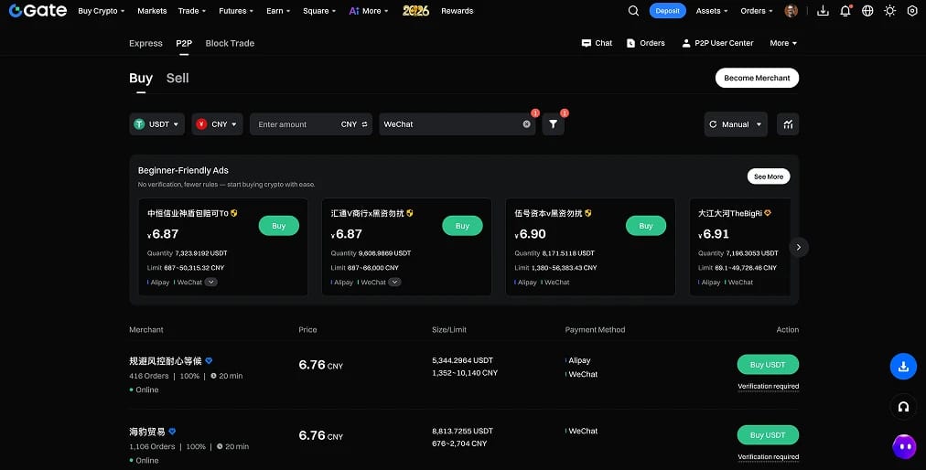
Task: Switch to the Sell tab
Action: [x=178, y=78]
